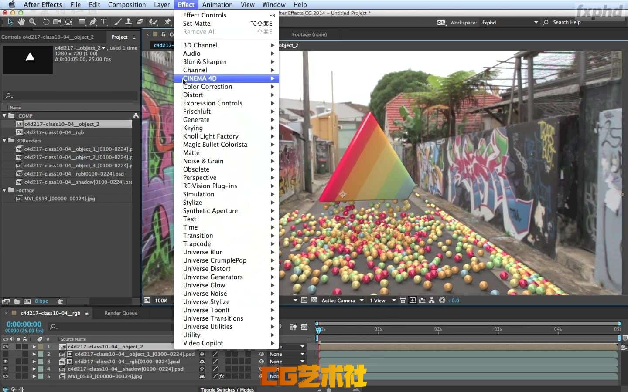The width and height of the screenshot is (628, 392).
Task: Open the Trapcode effects submenu
Action: coord(226,244)
